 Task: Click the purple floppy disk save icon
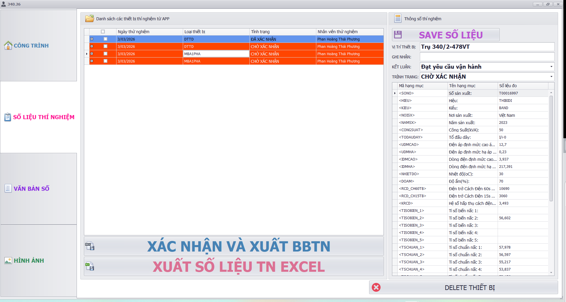(398, 35)
